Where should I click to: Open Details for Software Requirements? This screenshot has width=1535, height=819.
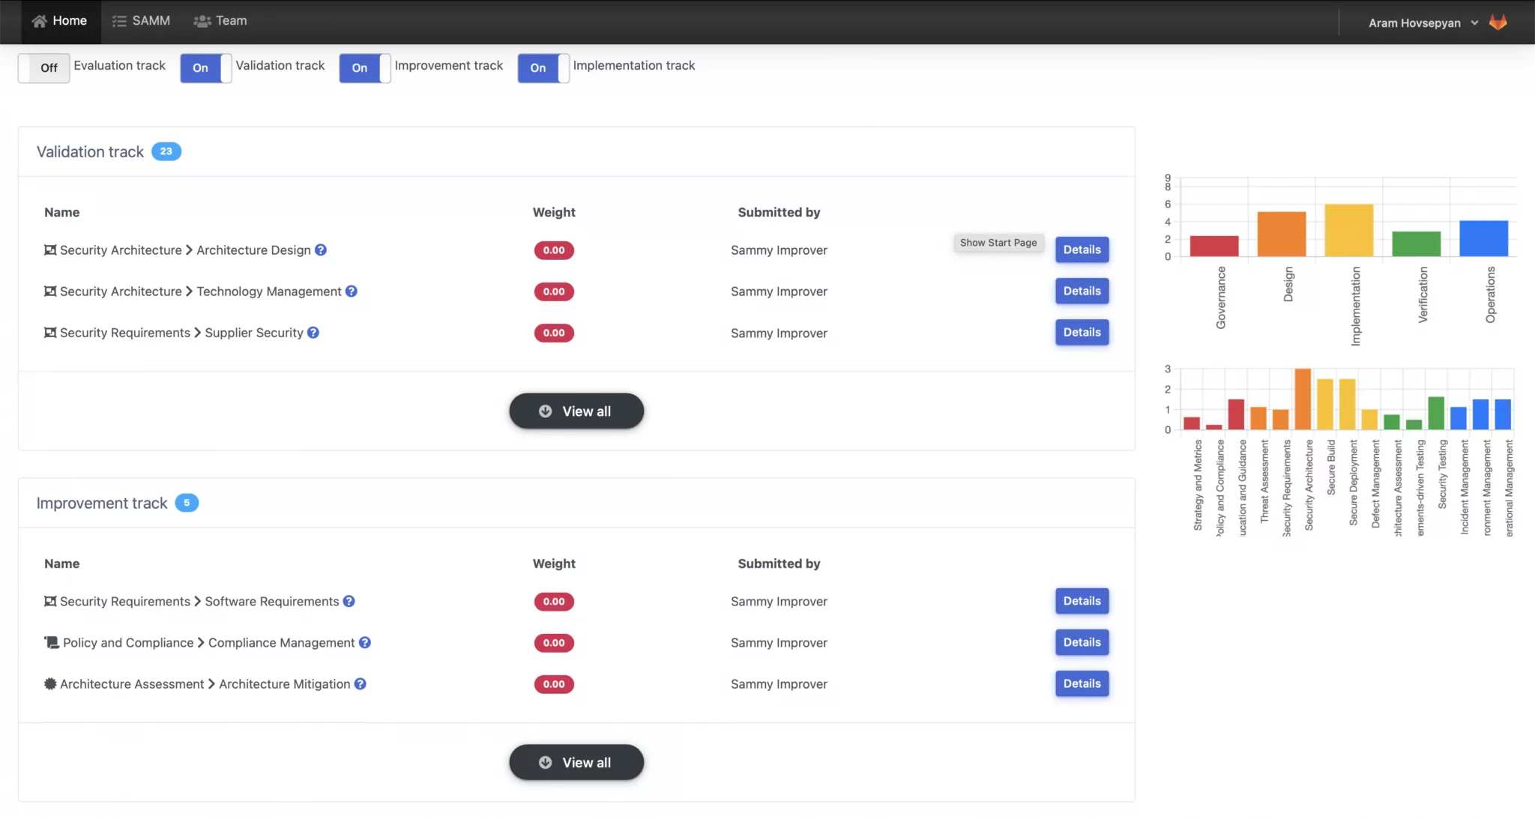point(1082,602)
